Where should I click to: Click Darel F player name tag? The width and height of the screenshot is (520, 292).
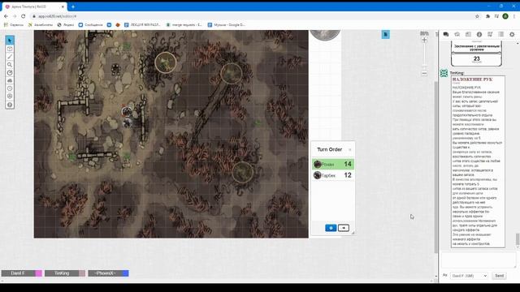(18, 273)
